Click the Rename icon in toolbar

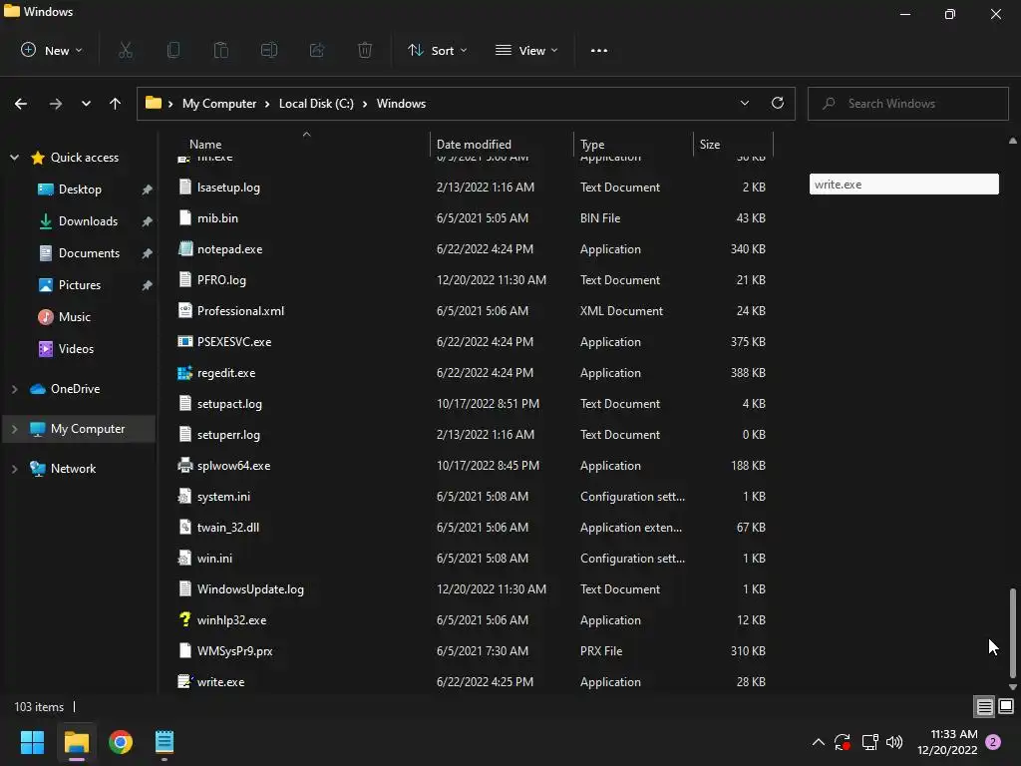click(x=269, y=50)
